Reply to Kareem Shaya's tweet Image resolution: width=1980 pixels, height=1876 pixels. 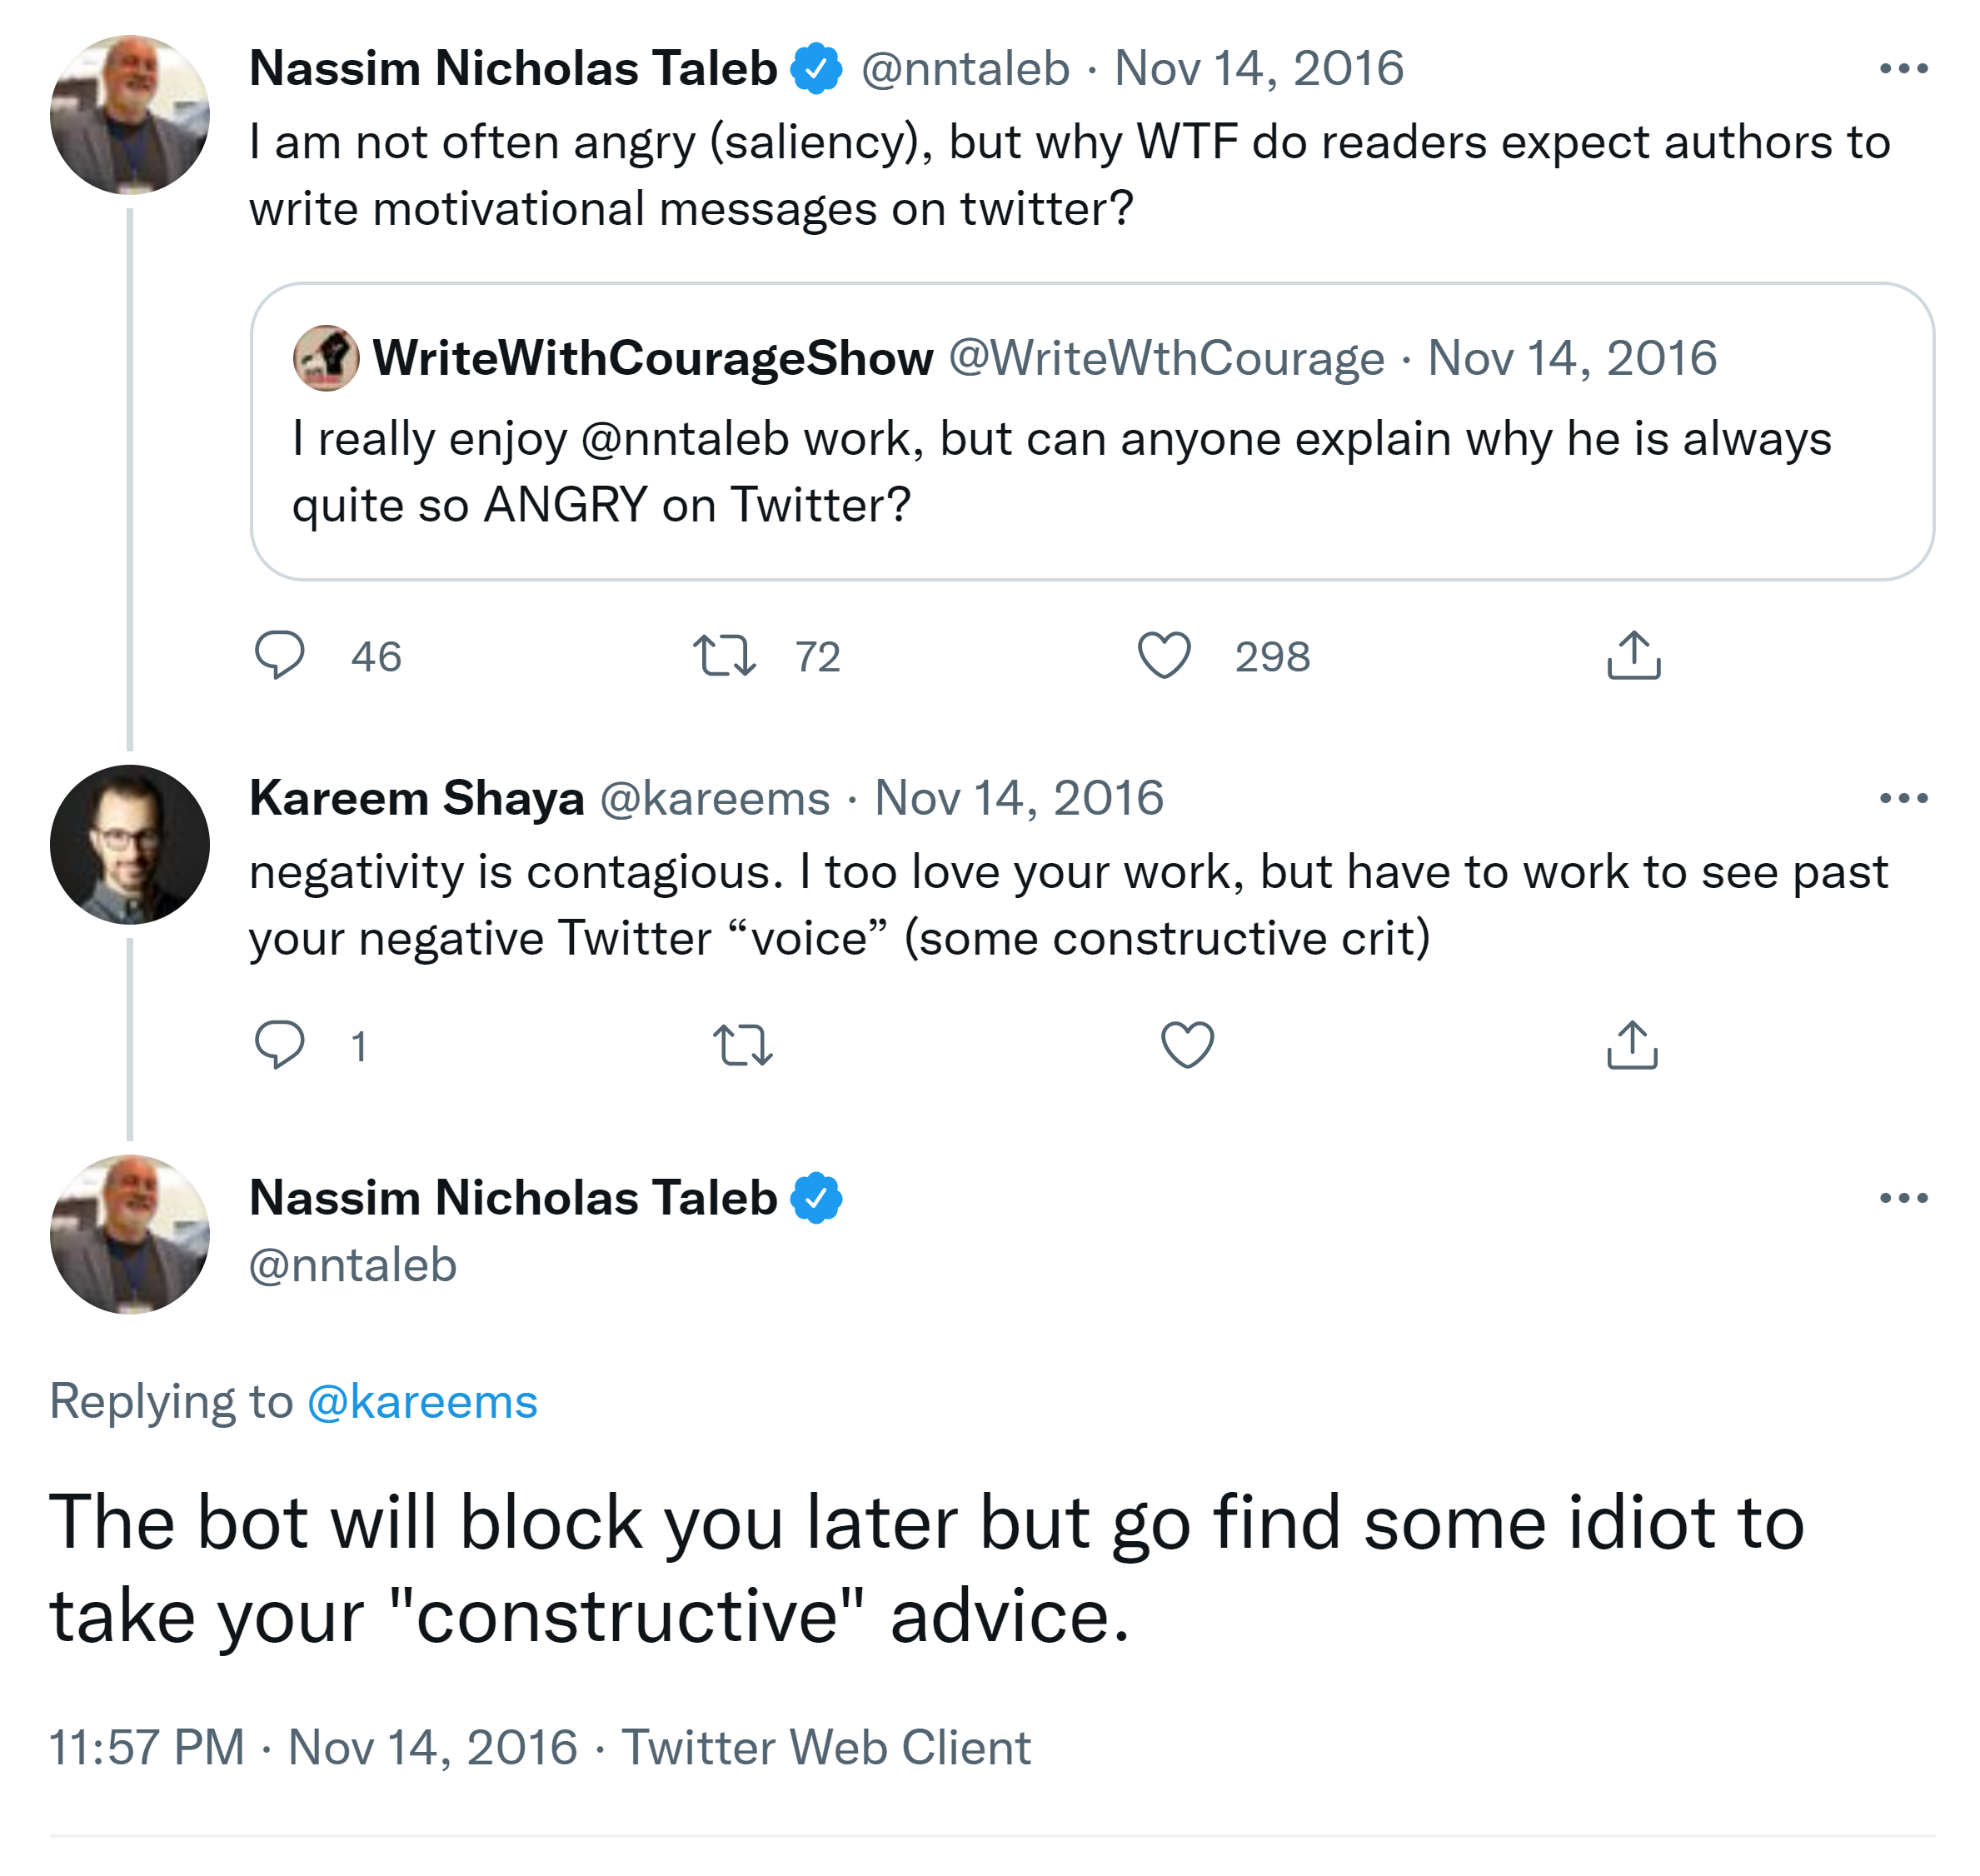tap(280, 1045)
